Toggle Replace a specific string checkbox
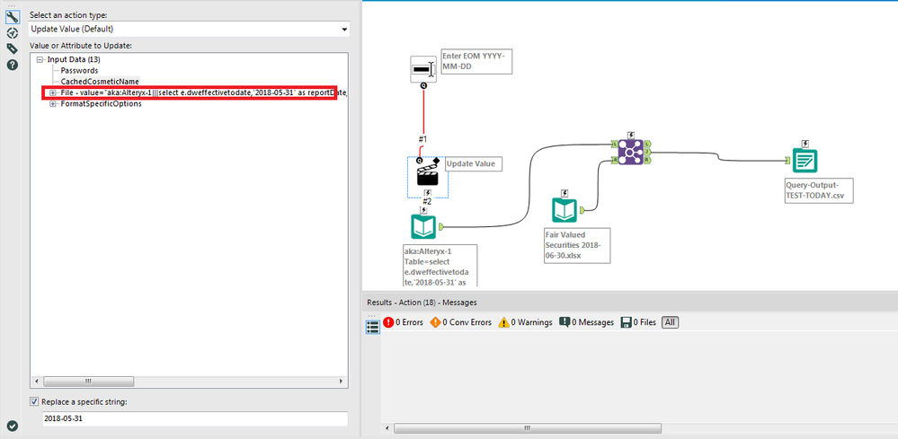This screenshot has height=439, width=898. click(x=34, y=402)
